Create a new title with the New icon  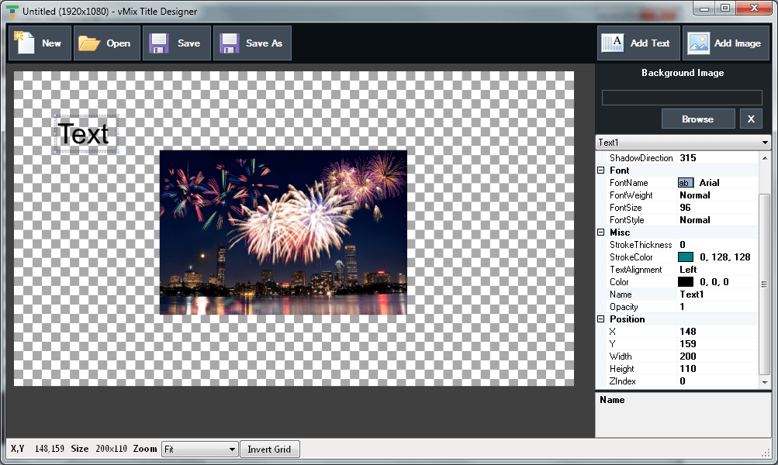click(x=39, y=43)
